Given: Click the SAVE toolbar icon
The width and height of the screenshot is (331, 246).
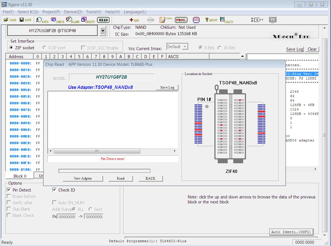Looking at the screenshot, I should point(25,20).
